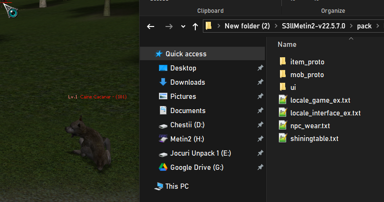This screenshot has height=202, width=384.
Task: Click the Desktop monitor icon
Action: click(163, 68)
